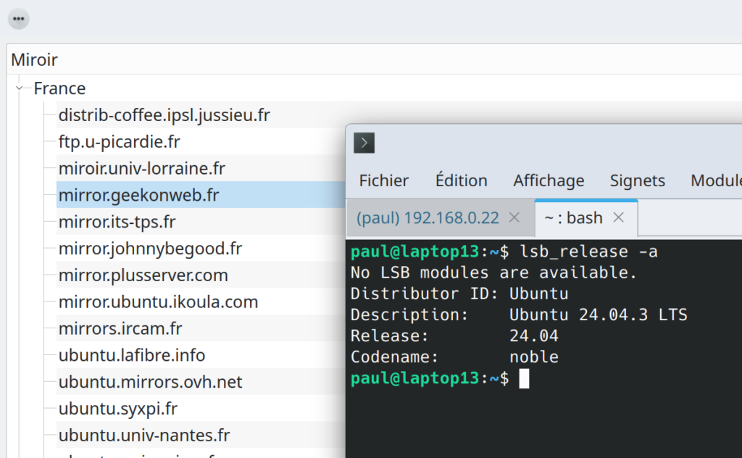This screenshot has width=742, height=458.
Task: Click the Miroir column header
Action: coord(34,59)
